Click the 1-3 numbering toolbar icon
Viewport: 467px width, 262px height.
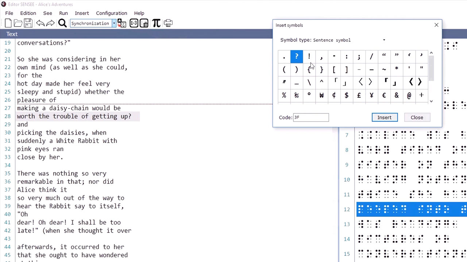(134, 23)
